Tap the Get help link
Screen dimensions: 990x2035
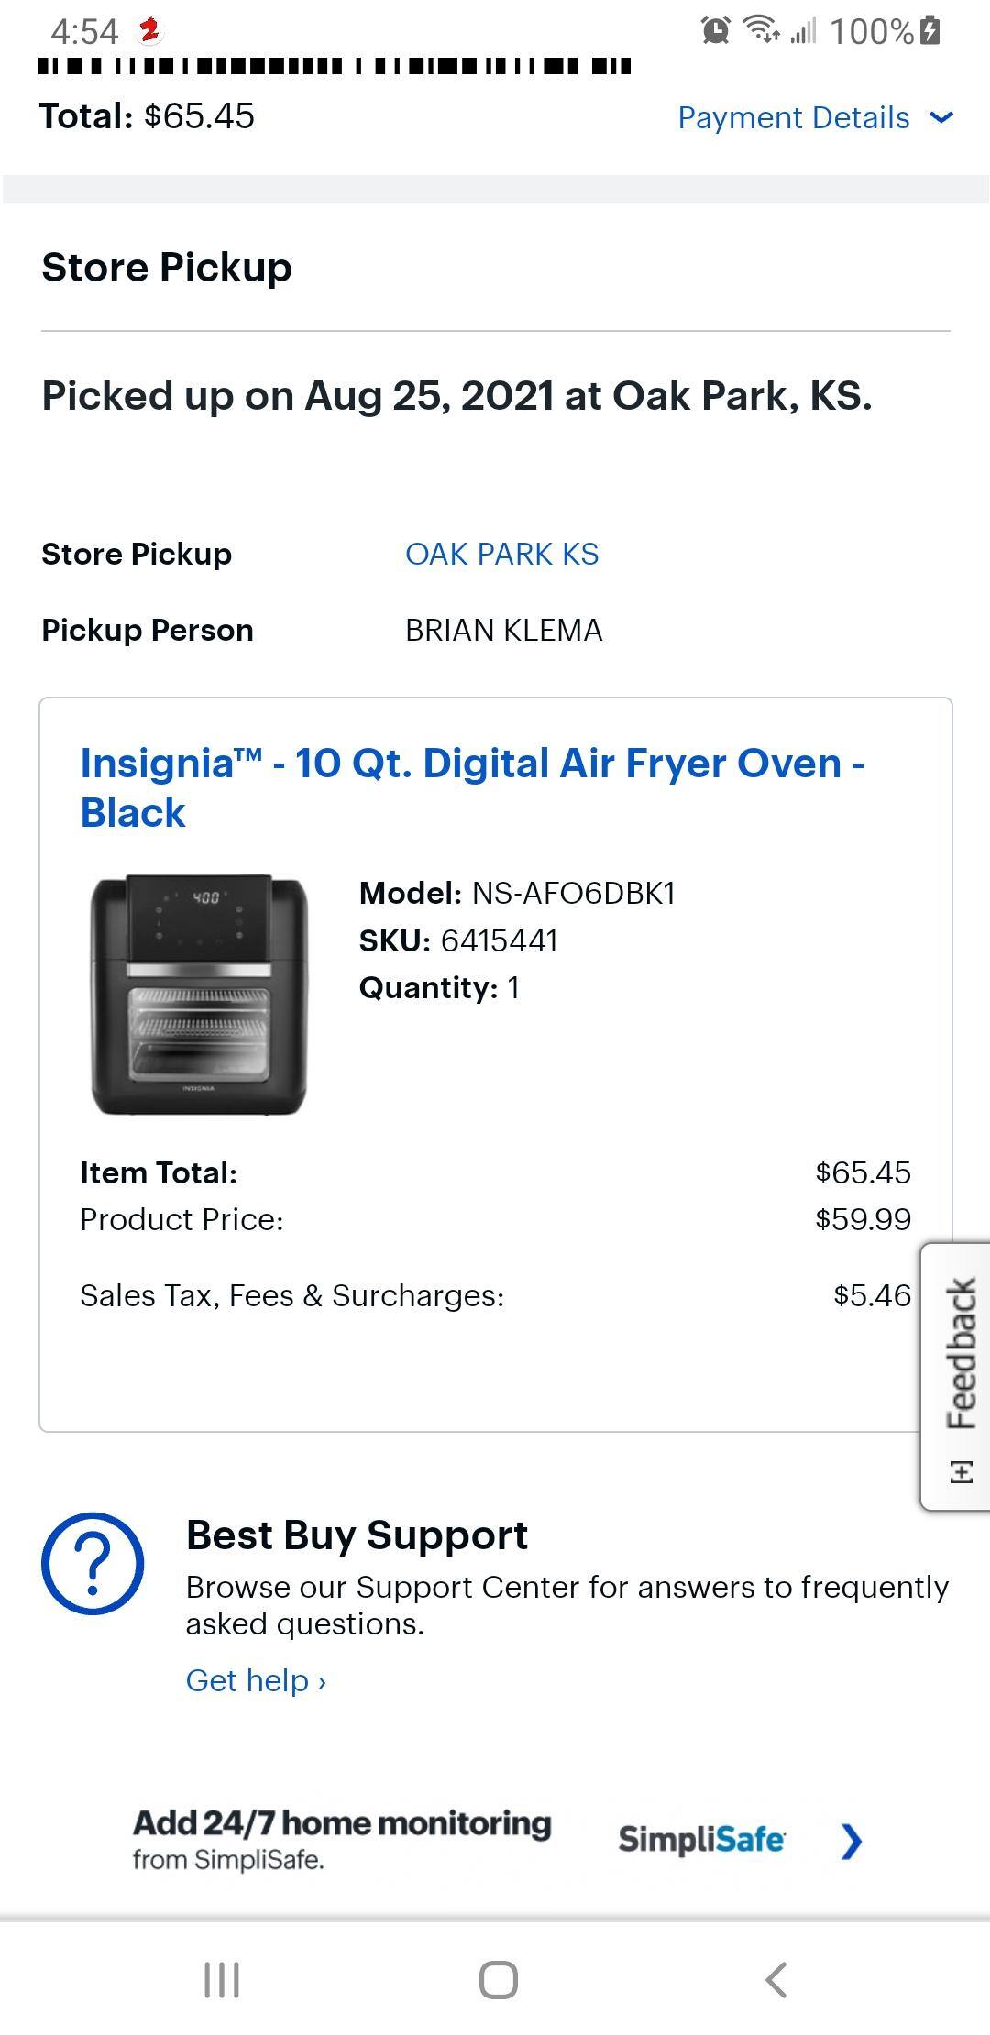coord(256,1680)
